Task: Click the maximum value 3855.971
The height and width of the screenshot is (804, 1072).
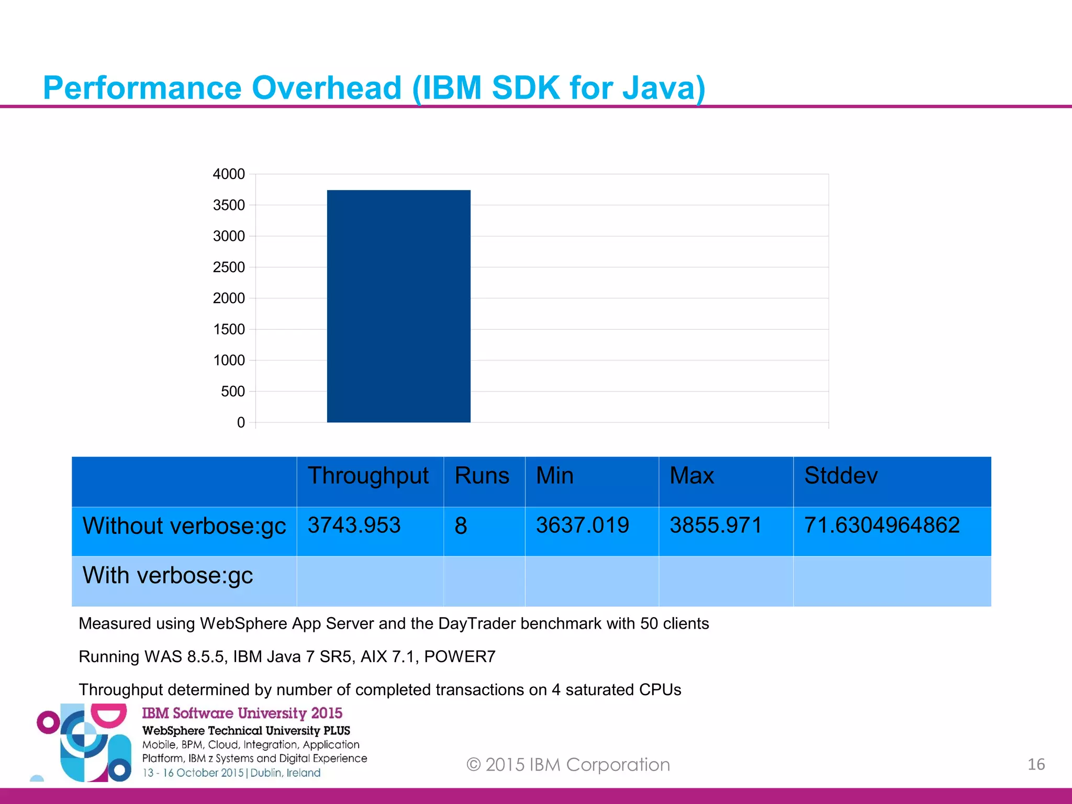Action: pos(716,525)
